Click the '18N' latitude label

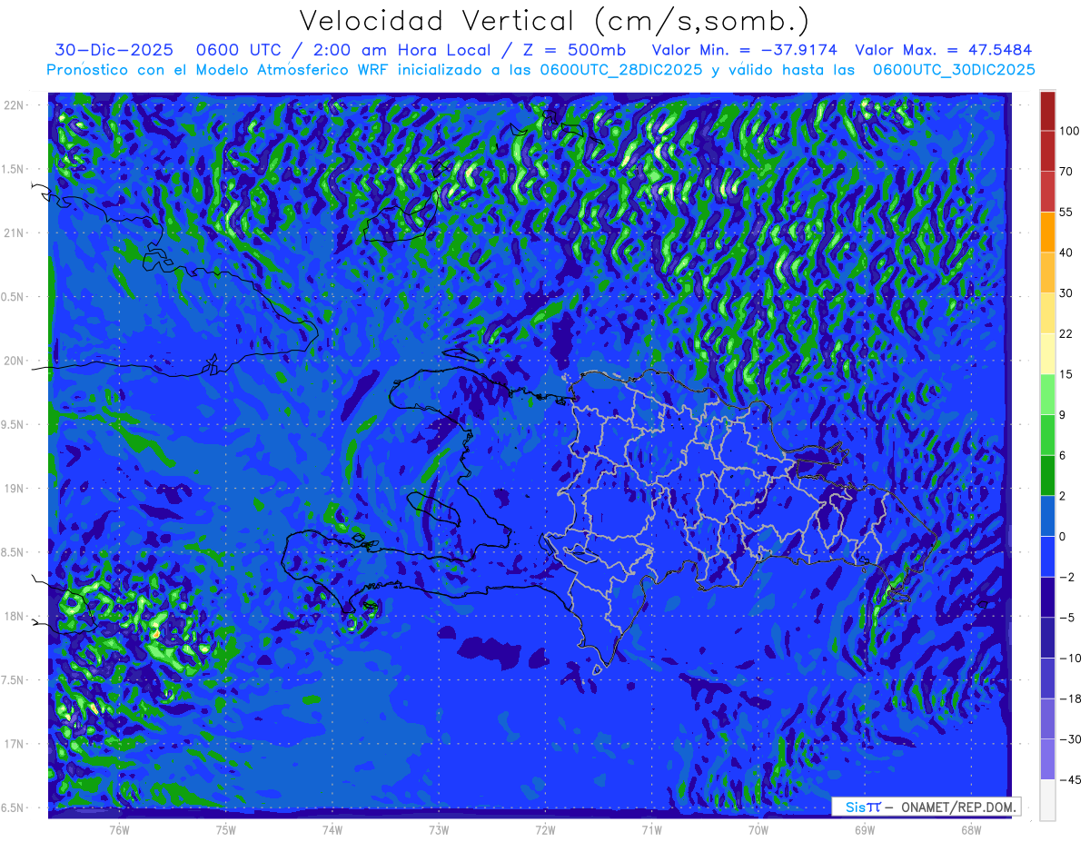[15, 616]
